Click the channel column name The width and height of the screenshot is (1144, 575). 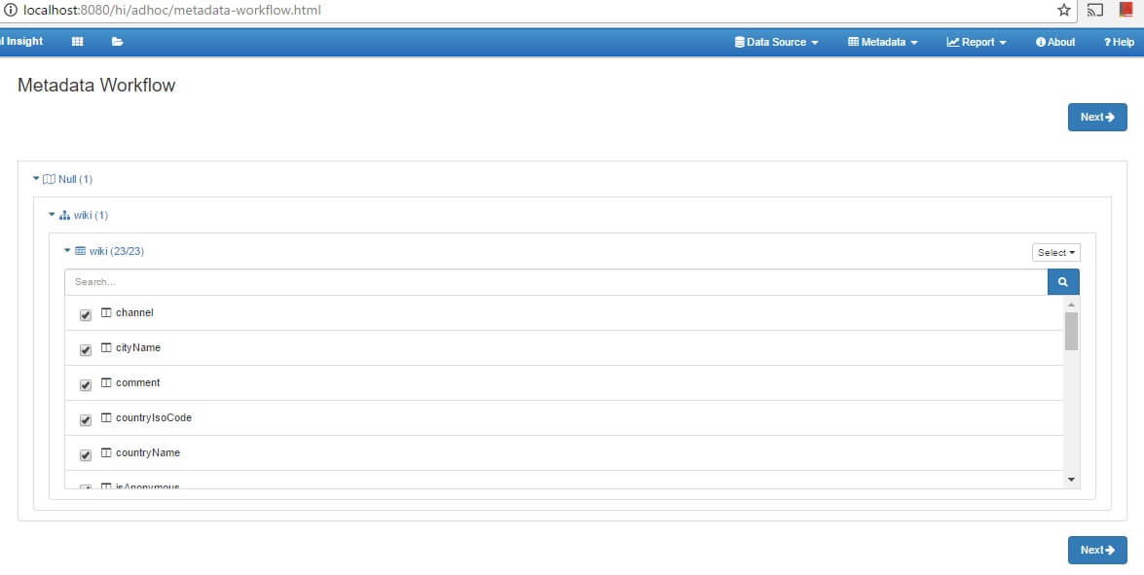134,312
